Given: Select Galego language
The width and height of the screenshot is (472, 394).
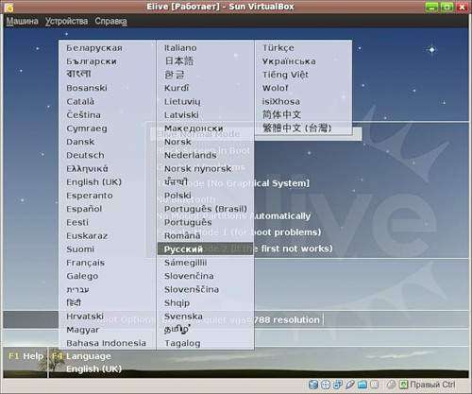Looking at the screenshot, I should (82, 276).
